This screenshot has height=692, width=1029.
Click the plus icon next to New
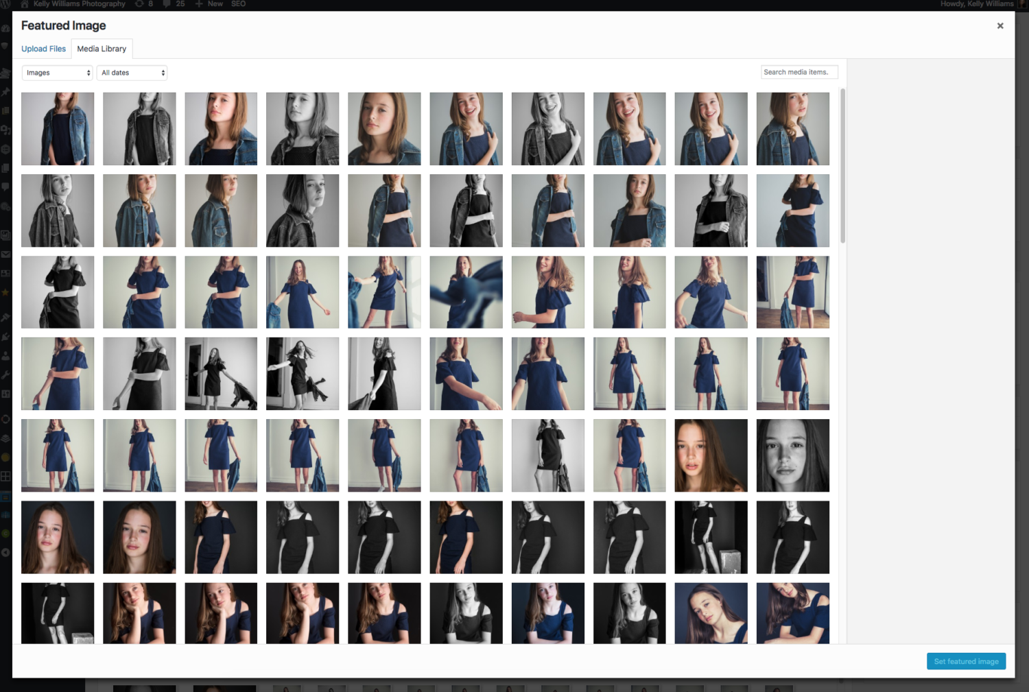coord(199,4)
